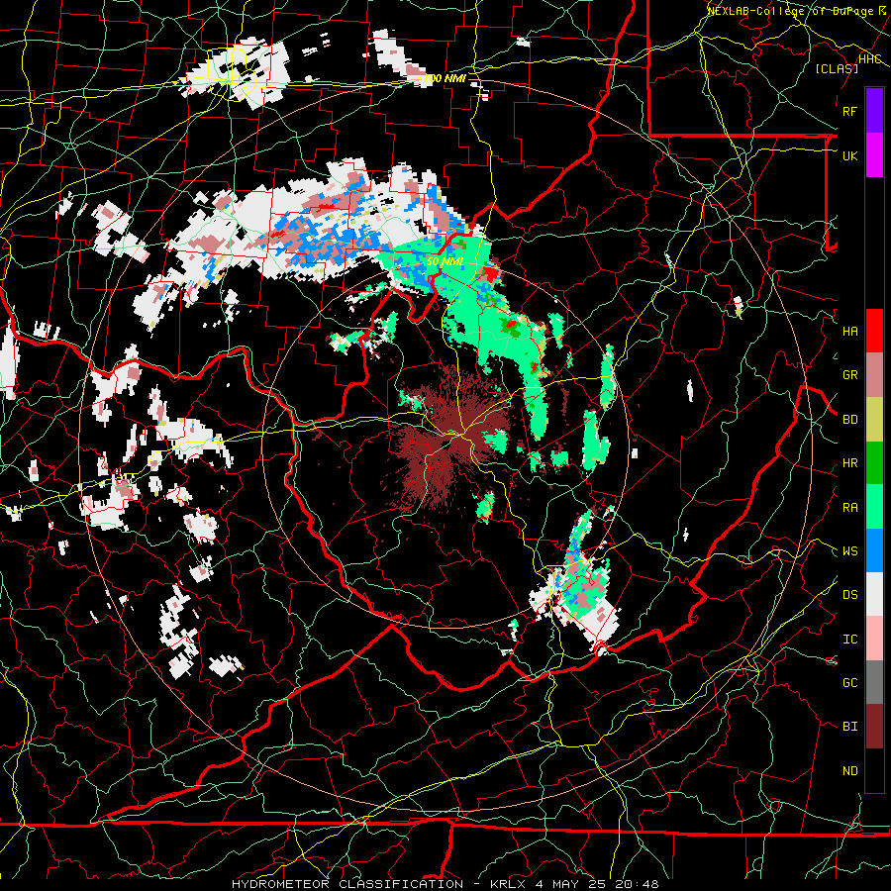Pick the yellow BD big drops swatch
The width and height of the screenshot is (891, 891).
pos(874,419)
